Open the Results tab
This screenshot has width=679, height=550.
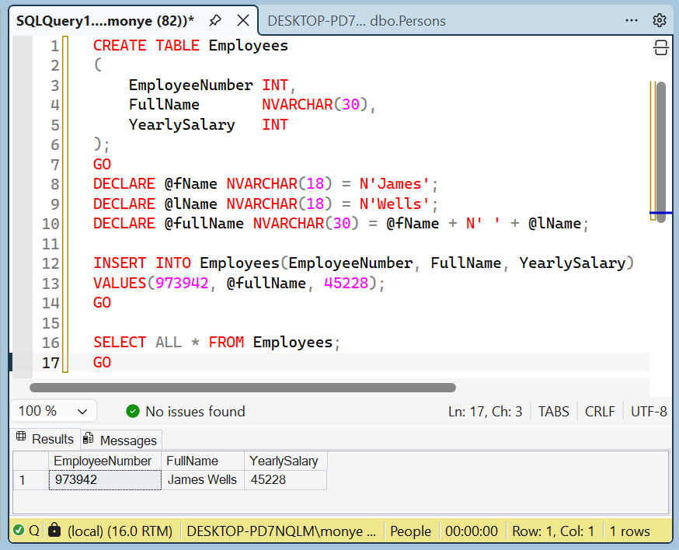click(x=45, y=439)
